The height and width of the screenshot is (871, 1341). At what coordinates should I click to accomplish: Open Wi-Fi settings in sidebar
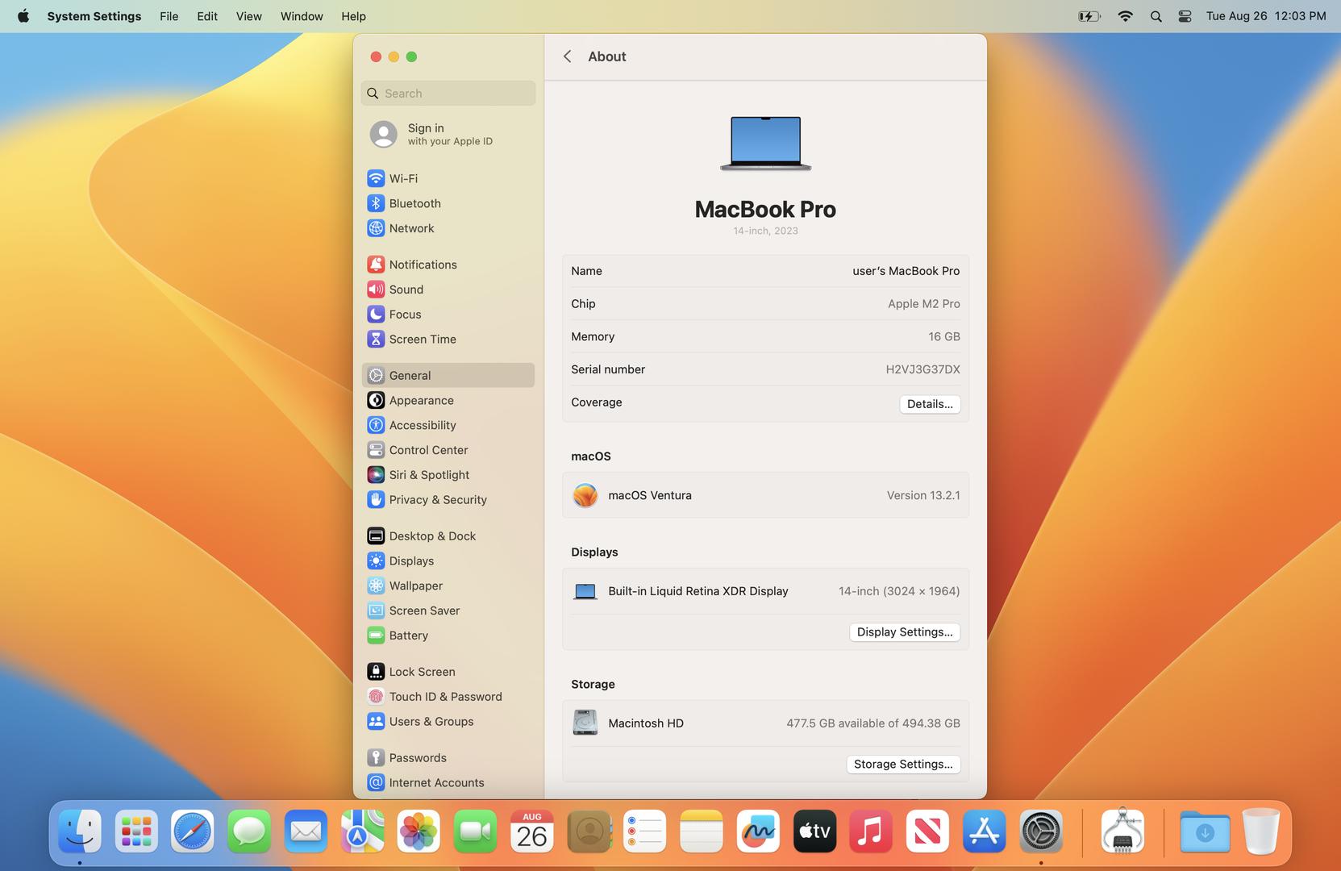[x=448, y=178]
